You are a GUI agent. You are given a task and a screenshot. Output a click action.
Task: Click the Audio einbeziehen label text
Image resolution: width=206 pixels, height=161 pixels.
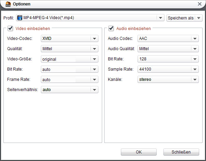(x=133, y=29)
